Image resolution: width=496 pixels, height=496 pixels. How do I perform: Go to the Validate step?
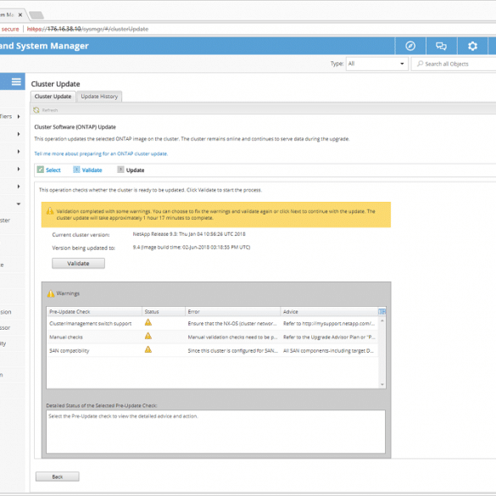pyautogui.click(x=92, y=170)
